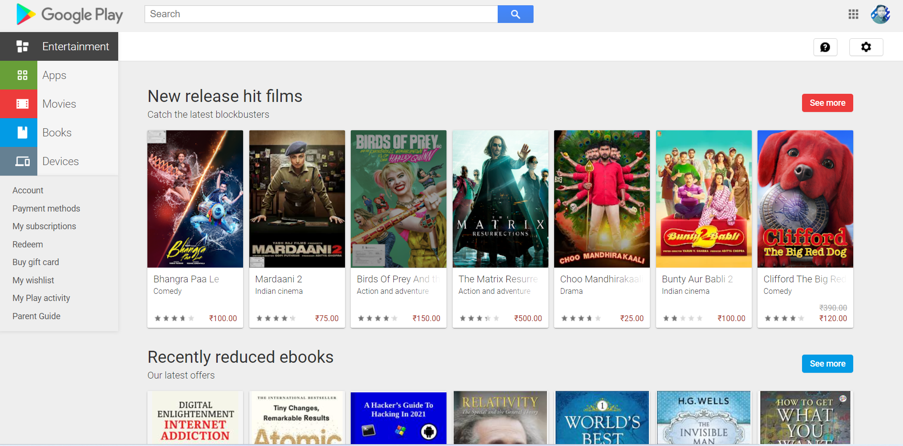
Task: Open the Mardaani 2 poster
Action: [x=297, y=199]
